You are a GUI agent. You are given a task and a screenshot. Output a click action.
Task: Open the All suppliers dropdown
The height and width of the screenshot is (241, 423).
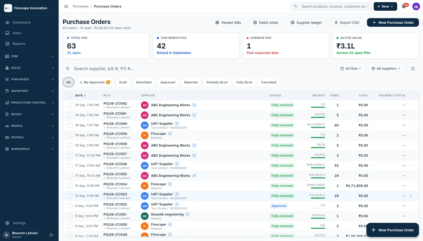point(386,69)
